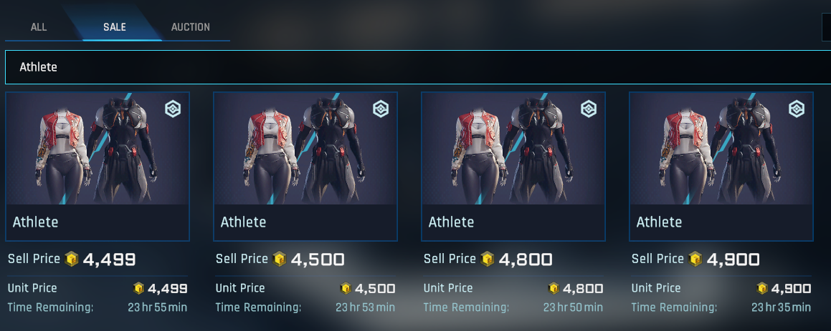This screenshot has height=331, width=831.
Task: Select the SALE tab
Action: click(x=115, y=27)
